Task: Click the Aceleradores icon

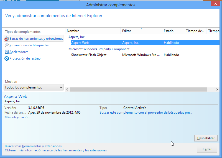Action: 7,52
